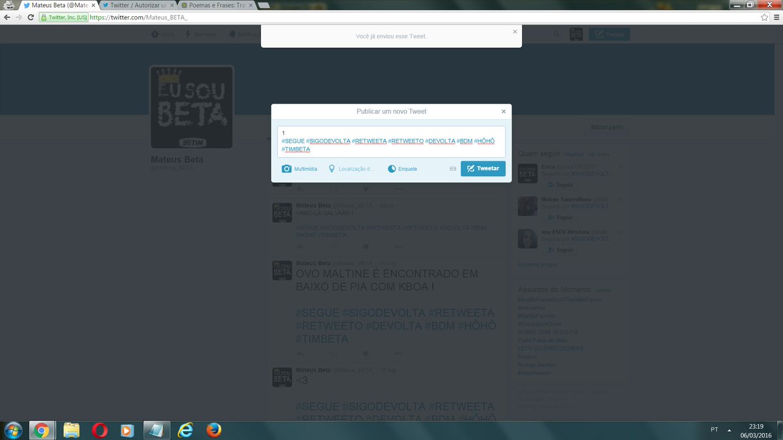
Task: Click the PT language indicator in the tray
Action: point(714,430)
